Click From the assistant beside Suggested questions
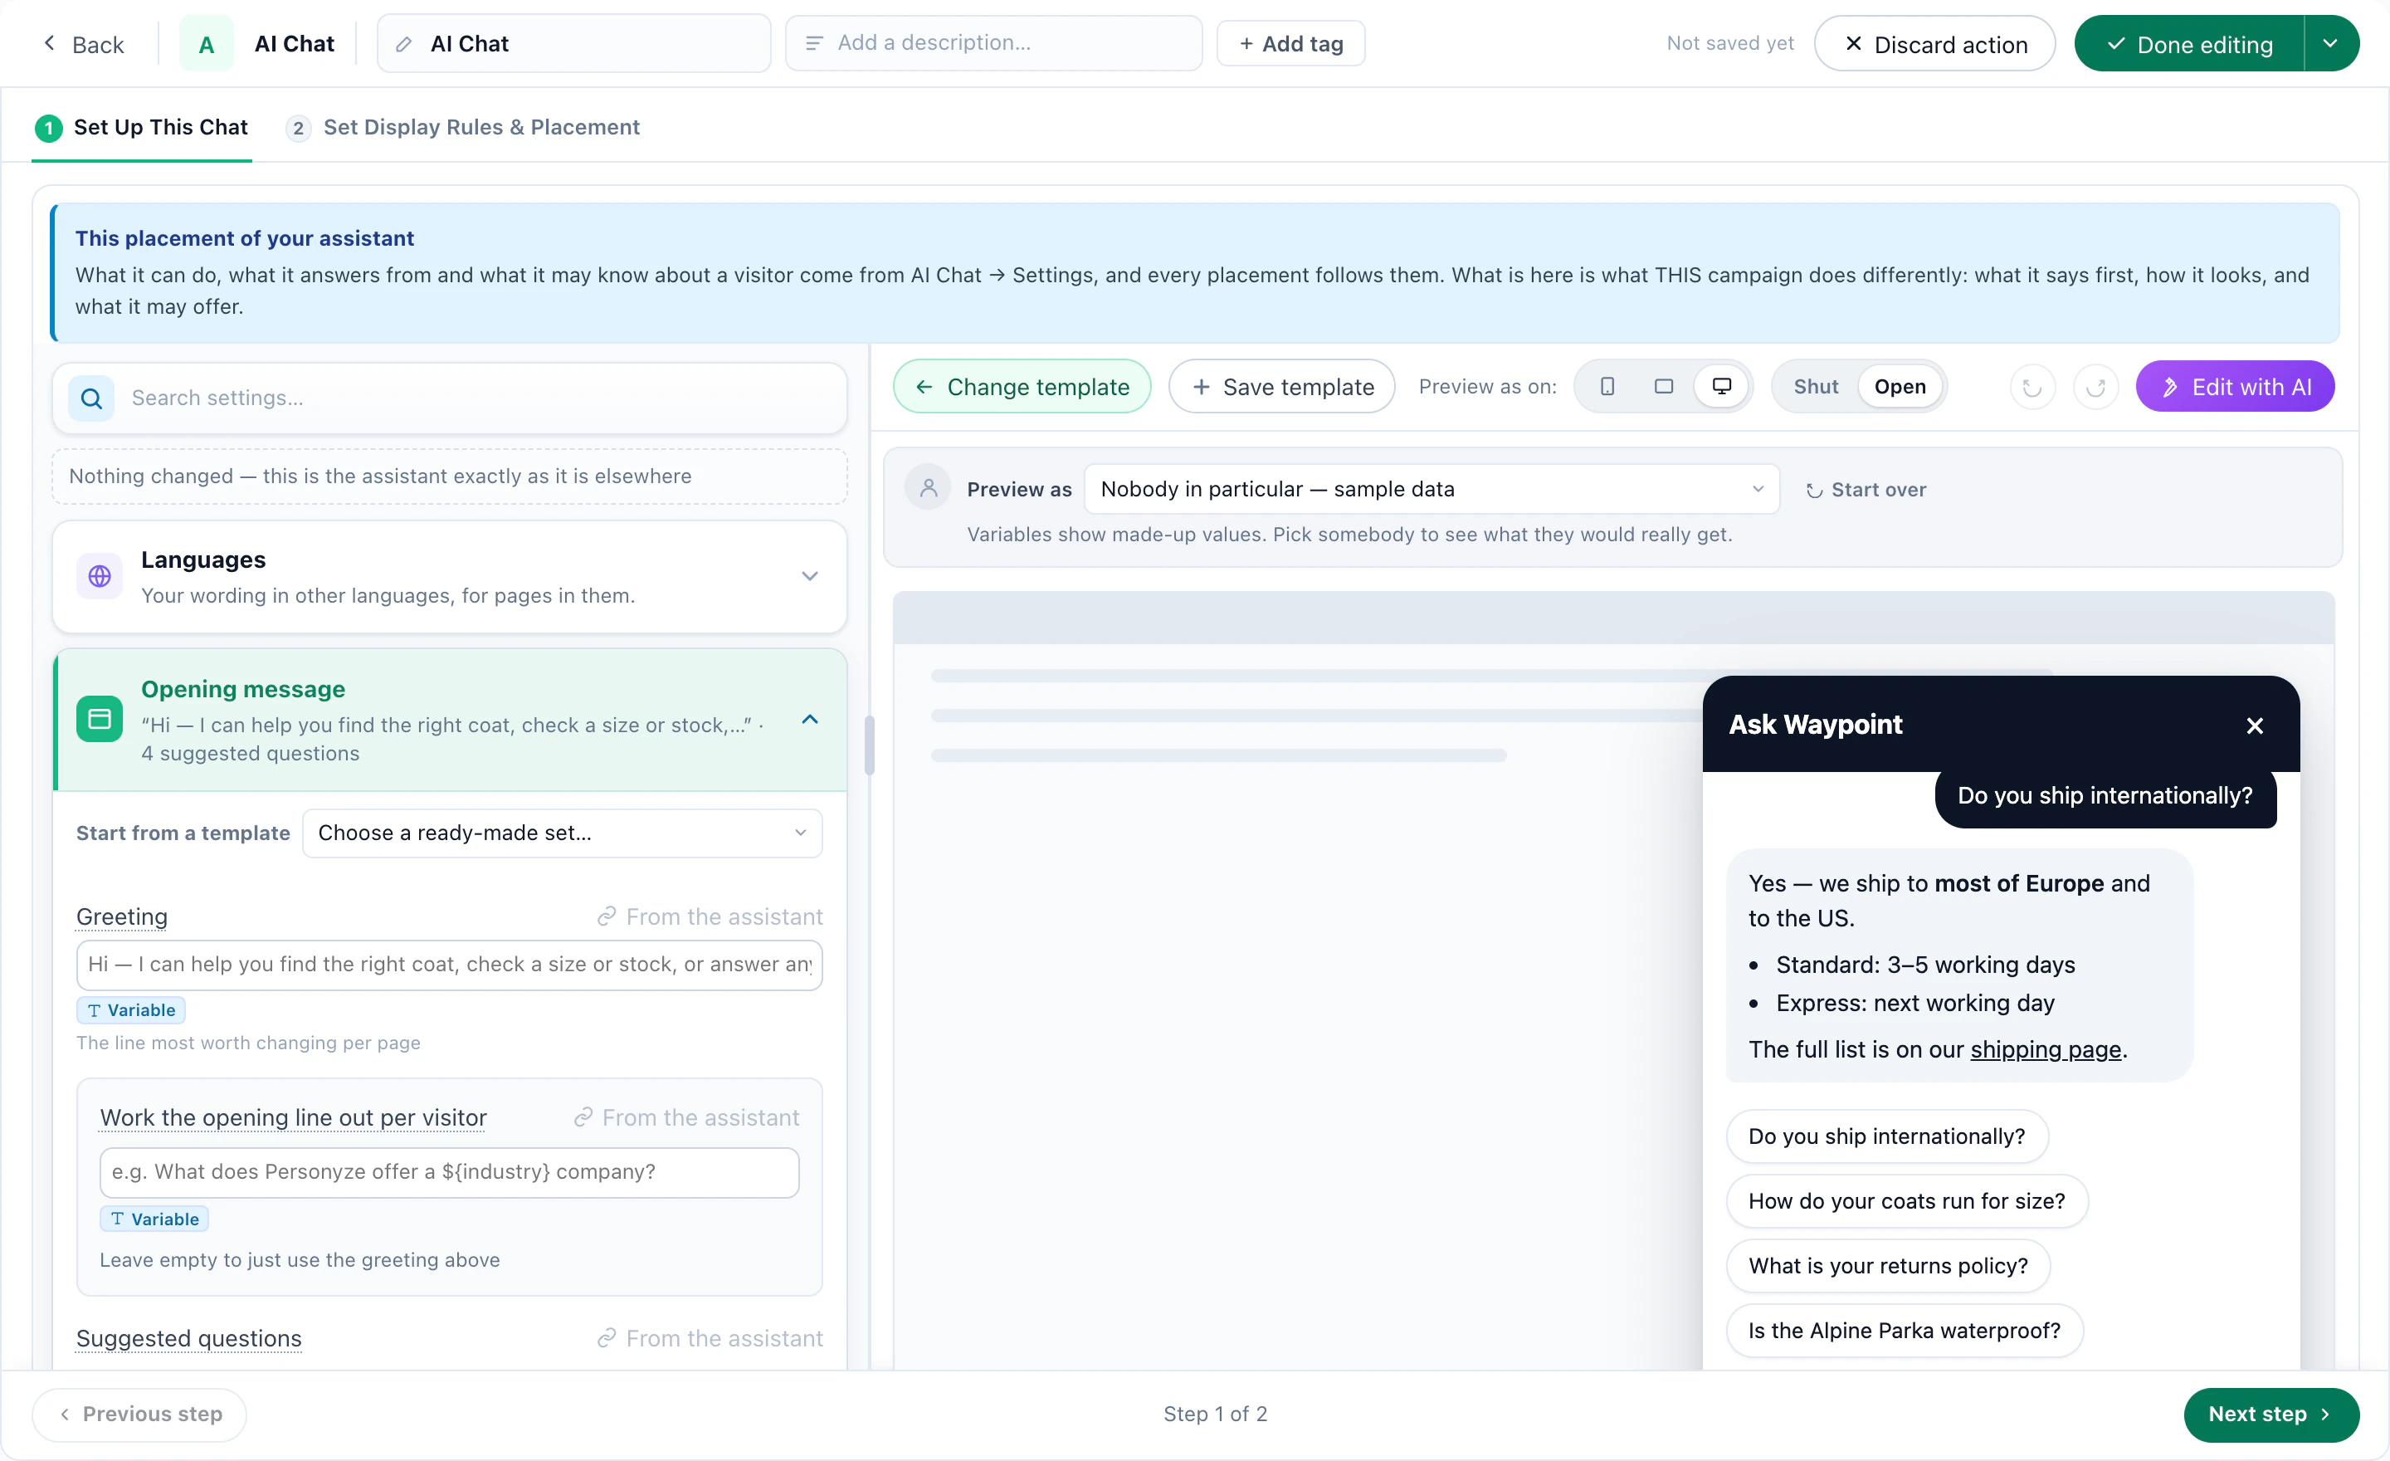The width and height of the screenshot is (2390, 1461). [710, 1338]
